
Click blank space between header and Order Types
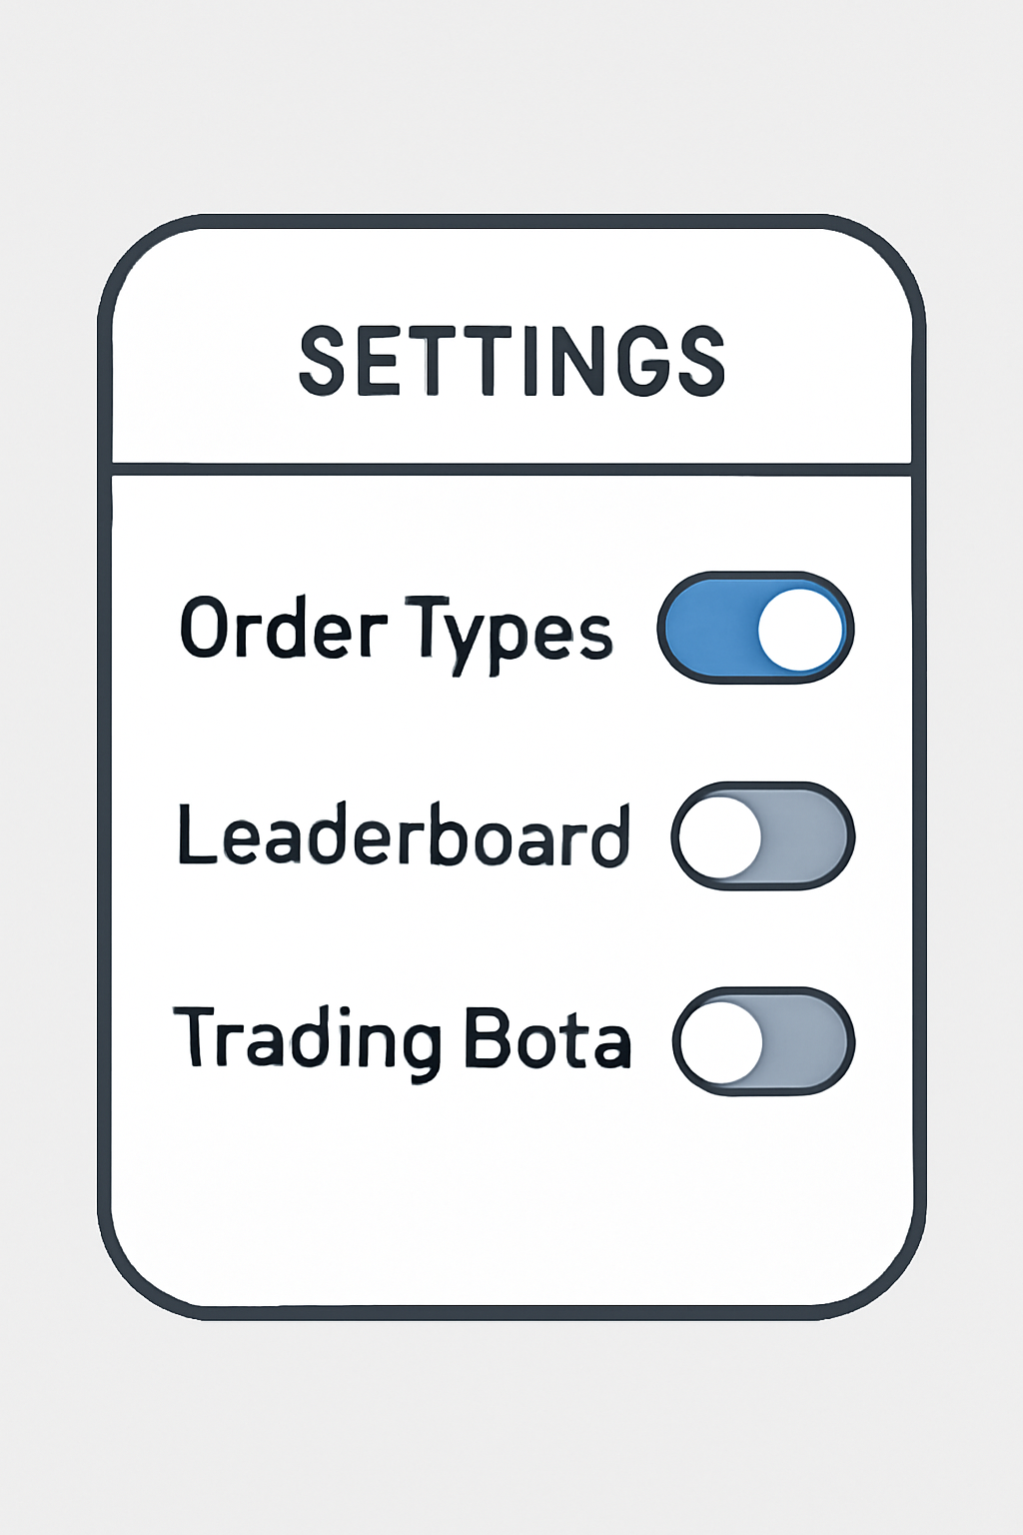(511, 525)
